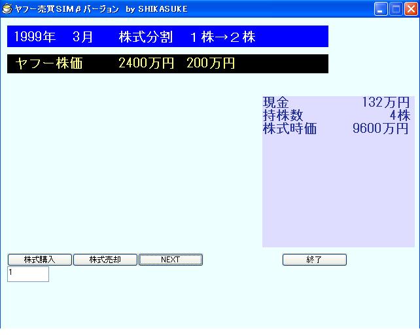The width and height of the screenshot is (420, 335).
Task: Click the 4株 shares count value
Action: click(x=400, y=116)
